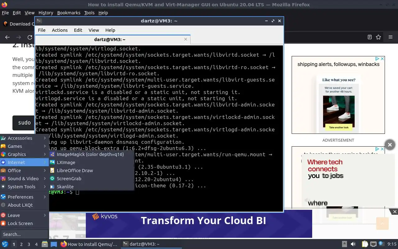Go back in Firefox history
The image size is (398, 249).
click(7, 37)
